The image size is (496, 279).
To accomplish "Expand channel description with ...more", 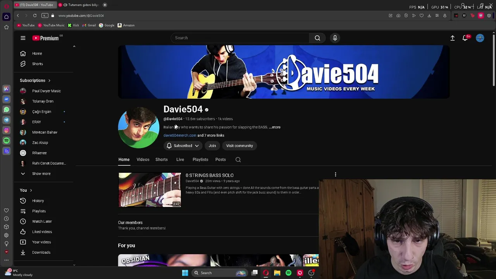I will [x=275, y=127].
